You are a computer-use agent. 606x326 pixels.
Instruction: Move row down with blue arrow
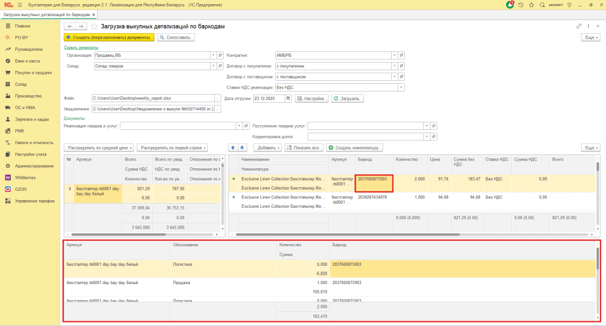pos(241,147)
